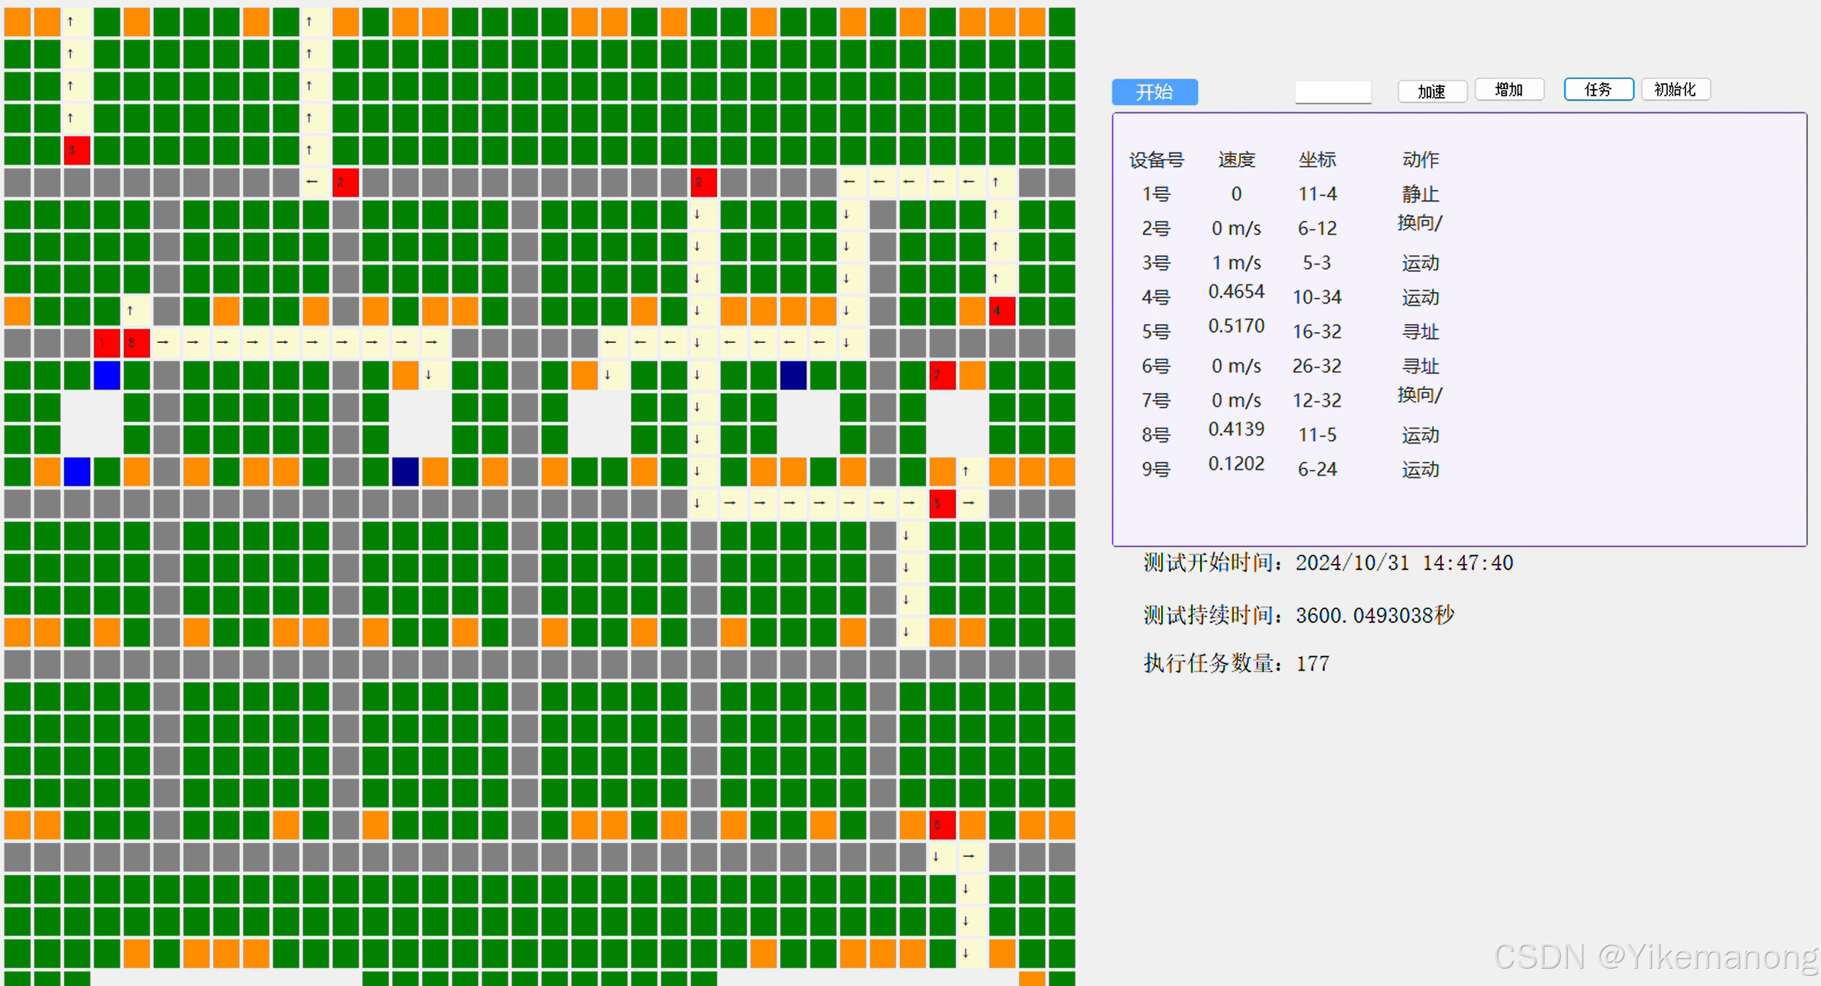Select red vehicle number 5 on path
Screen dimensions: 1821x986
[941, 503]
